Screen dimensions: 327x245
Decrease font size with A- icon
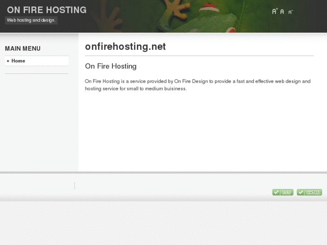coord(290,12)
